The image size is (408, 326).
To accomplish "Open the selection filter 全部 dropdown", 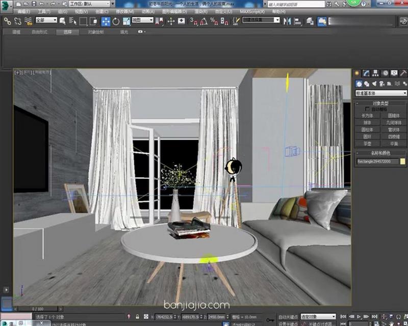I will (x=48, y=21).
